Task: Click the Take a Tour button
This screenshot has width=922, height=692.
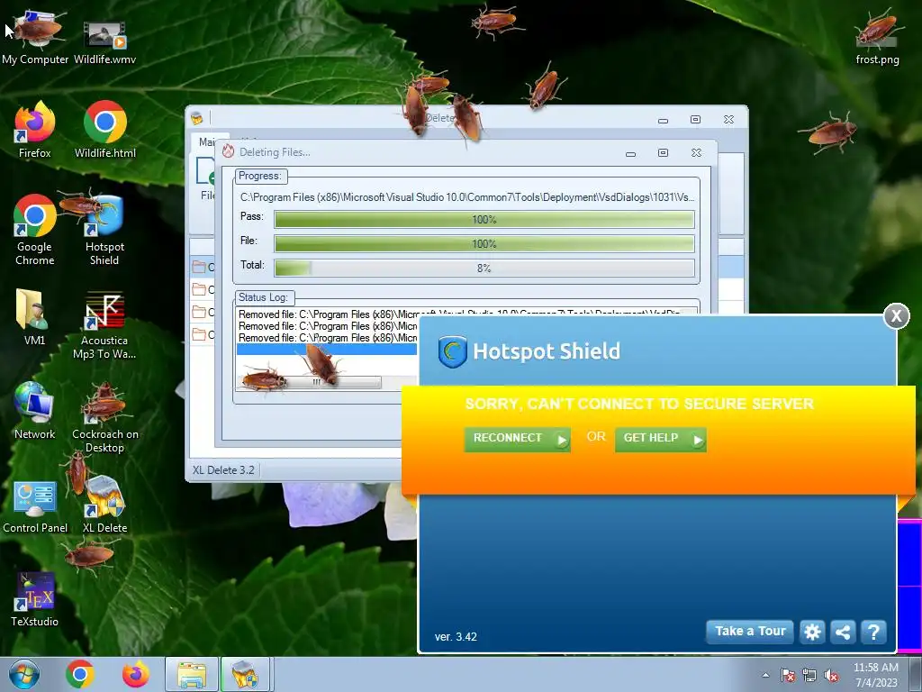Action: coord(750,632)
